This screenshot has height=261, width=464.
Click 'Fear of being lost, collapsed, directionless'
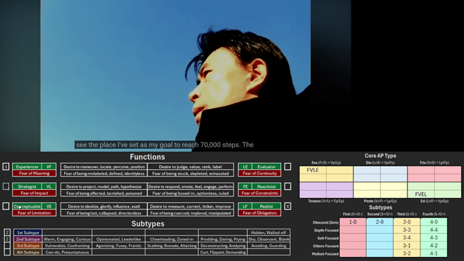(x=104, y=213)
